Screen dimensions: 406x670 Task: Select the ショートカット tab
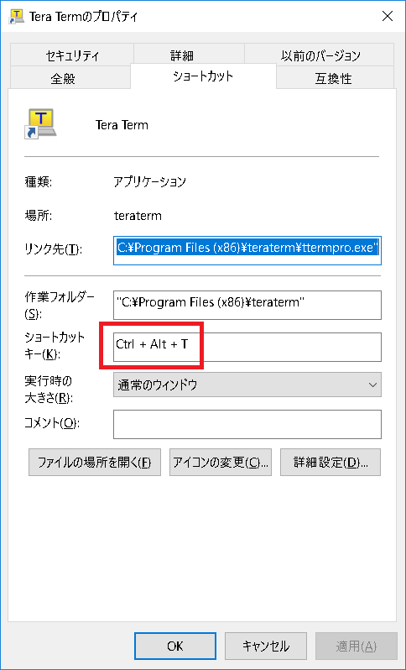[203, 76]
